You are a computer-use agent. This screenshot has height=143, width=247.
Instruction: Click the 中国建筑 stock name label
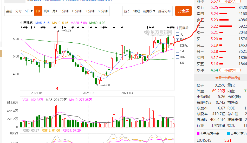coord(27,23)
